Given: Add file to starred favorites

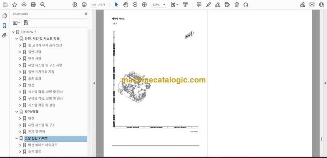Looking at the screenshot, I should tap(15, 5).
